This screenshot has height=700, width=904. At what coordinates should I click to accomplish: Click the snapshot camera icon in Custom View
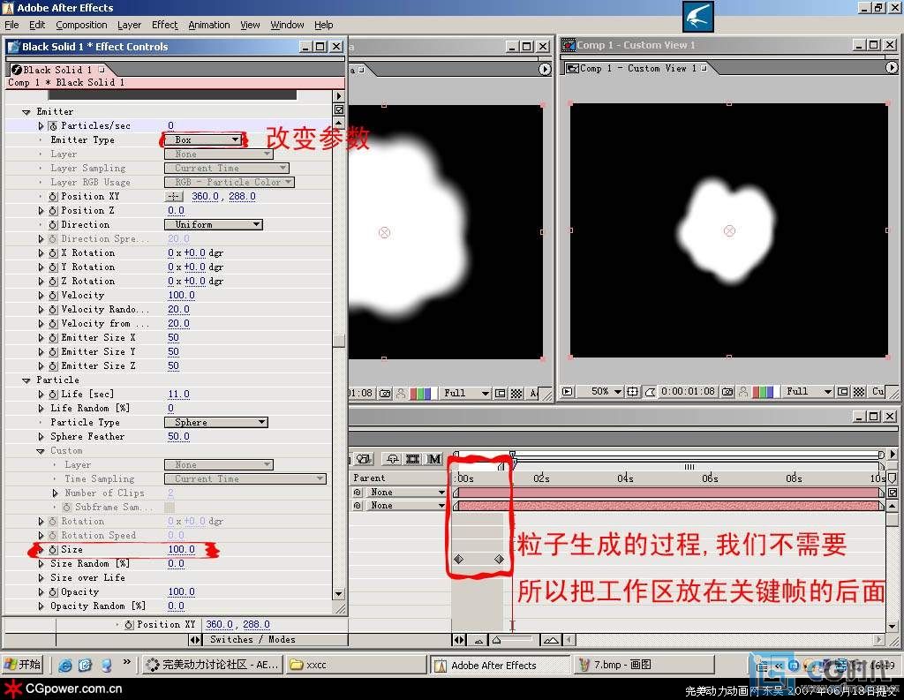tap(727, 392)
